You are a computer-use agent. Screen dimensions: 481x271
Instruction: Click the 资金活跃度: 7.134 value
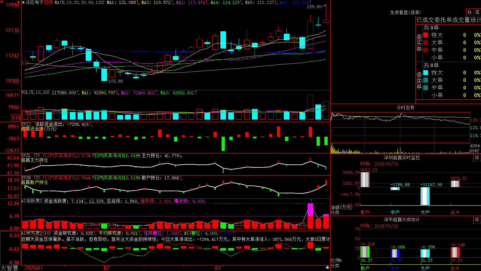pos(63,201)
